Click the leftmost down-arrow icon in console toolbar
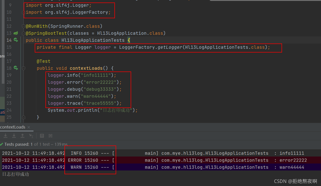 pos(5,135)
